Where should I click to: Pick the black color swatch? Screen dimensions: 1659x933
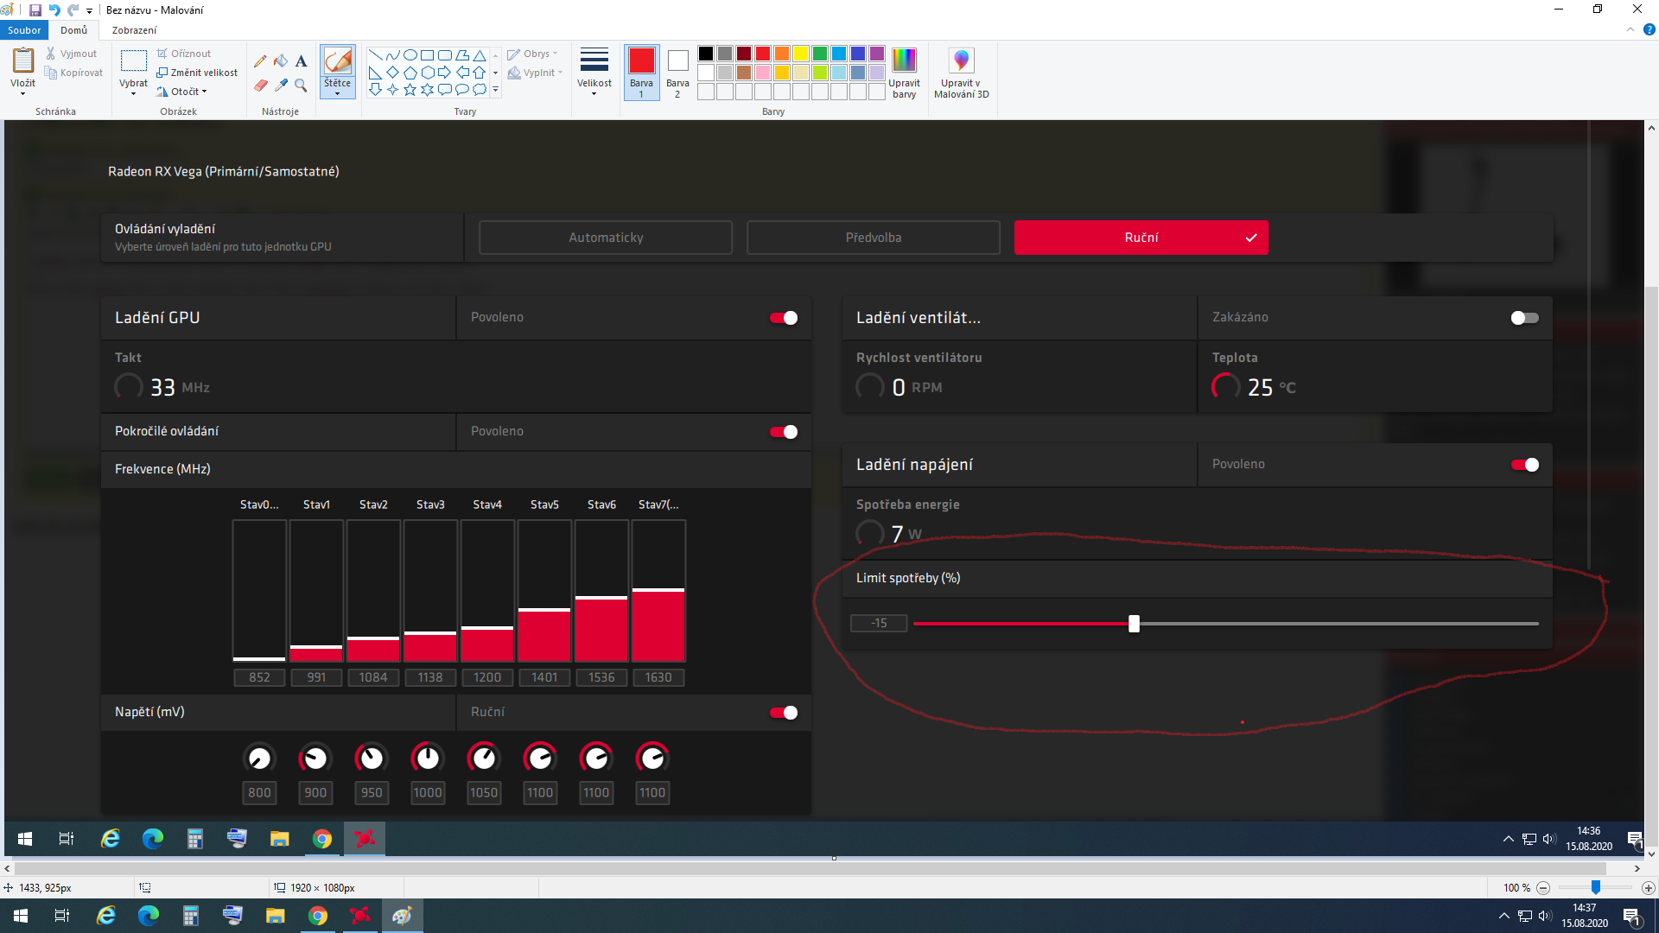click(706, 54)
